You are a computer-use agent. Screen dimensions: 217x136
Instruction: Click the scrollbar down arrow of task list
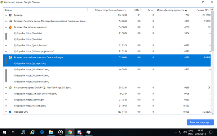214,113
